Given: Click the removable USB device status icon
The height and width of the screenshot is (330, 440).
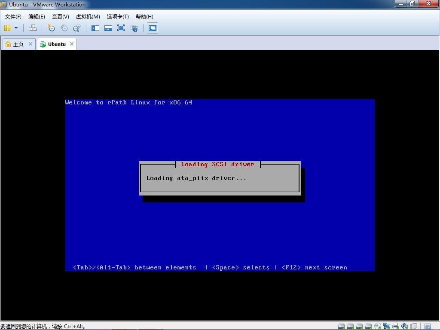Looking at the screenshot, I should point(414,326).
